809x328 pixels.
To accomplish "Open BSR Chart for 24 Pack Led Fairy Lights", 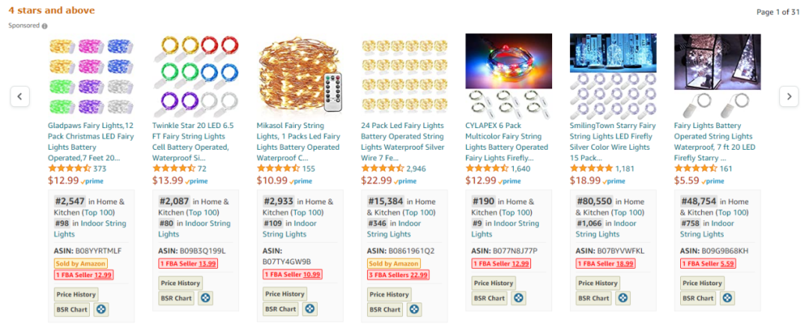I will coord(384,309).
